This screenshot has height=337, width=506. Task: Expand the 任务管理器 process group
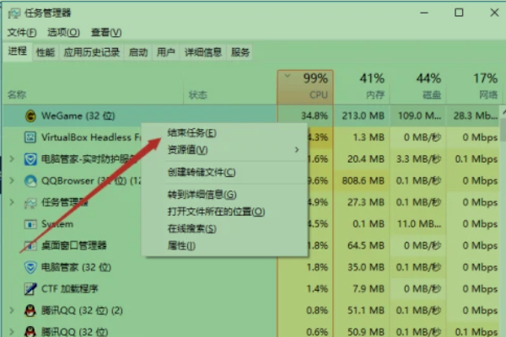click(x=12, y=202)
